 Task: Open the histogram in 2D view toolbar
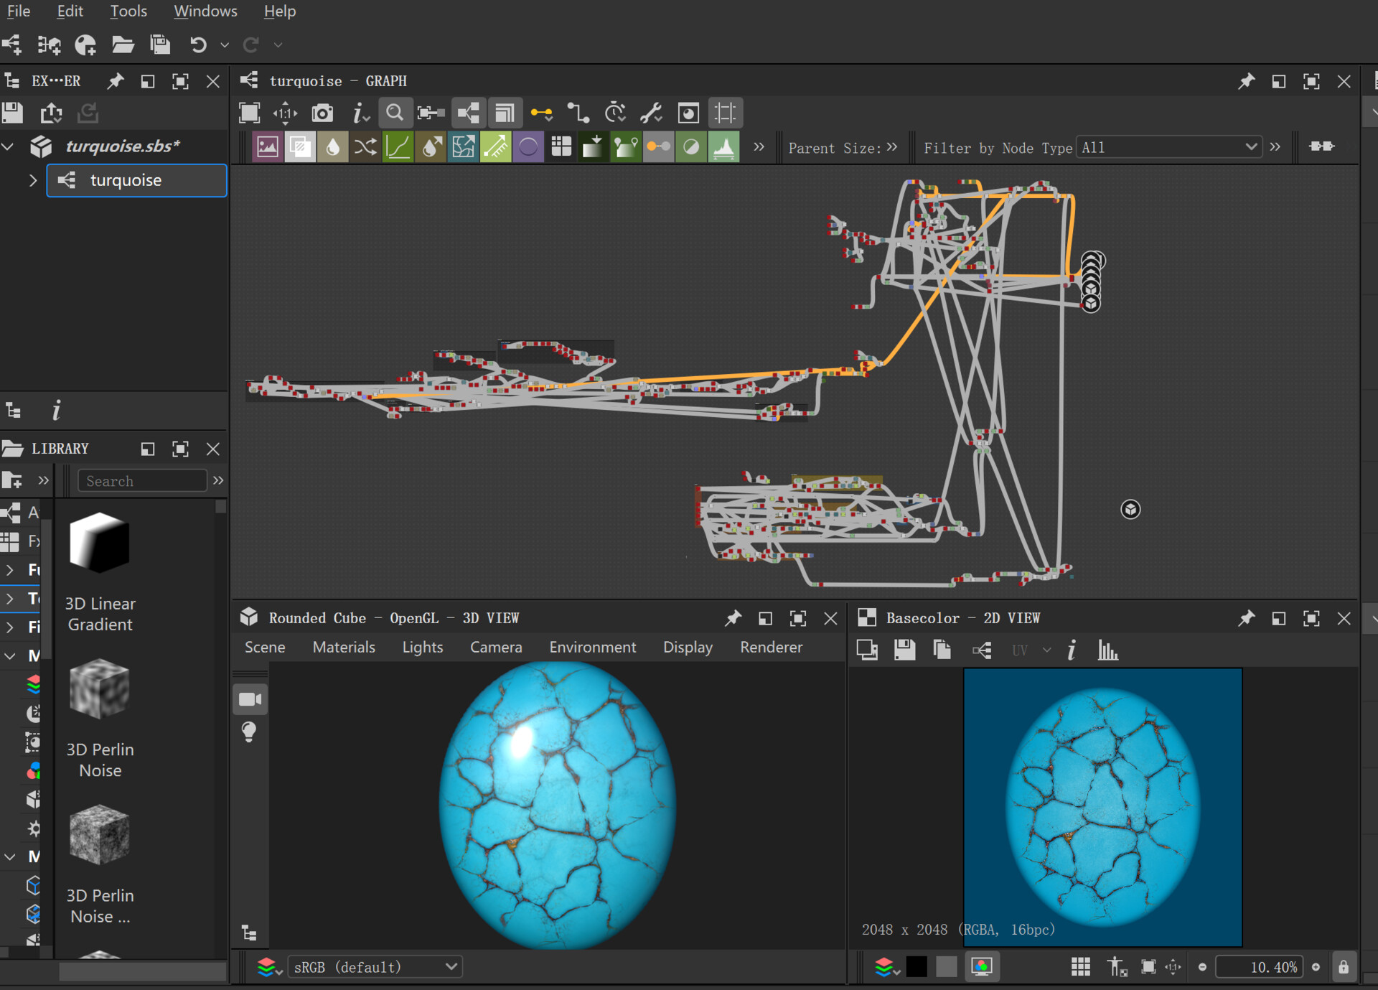click(1107, 650)
